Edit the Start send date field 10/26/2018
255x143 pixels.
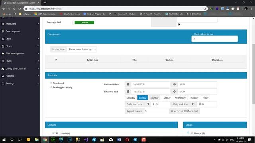(151, 85)
